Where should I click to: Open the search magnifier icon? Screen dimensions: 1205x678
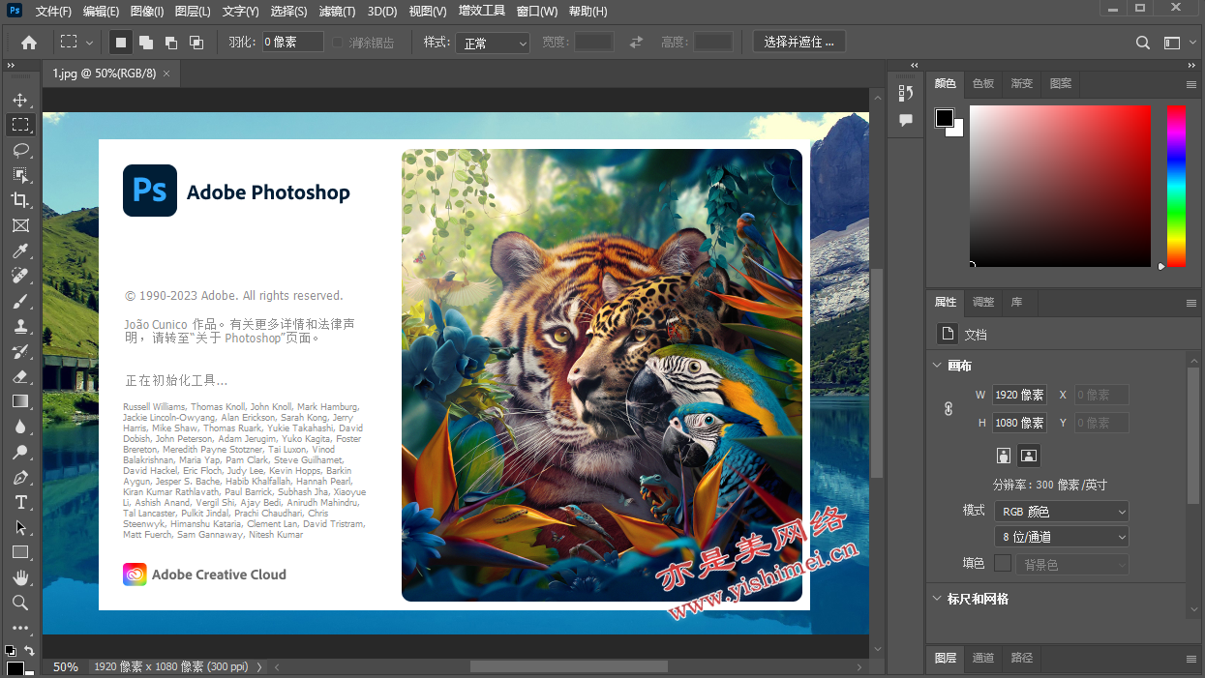(1143, 43)
